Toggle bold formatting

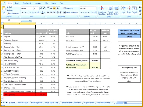point(22,12)
